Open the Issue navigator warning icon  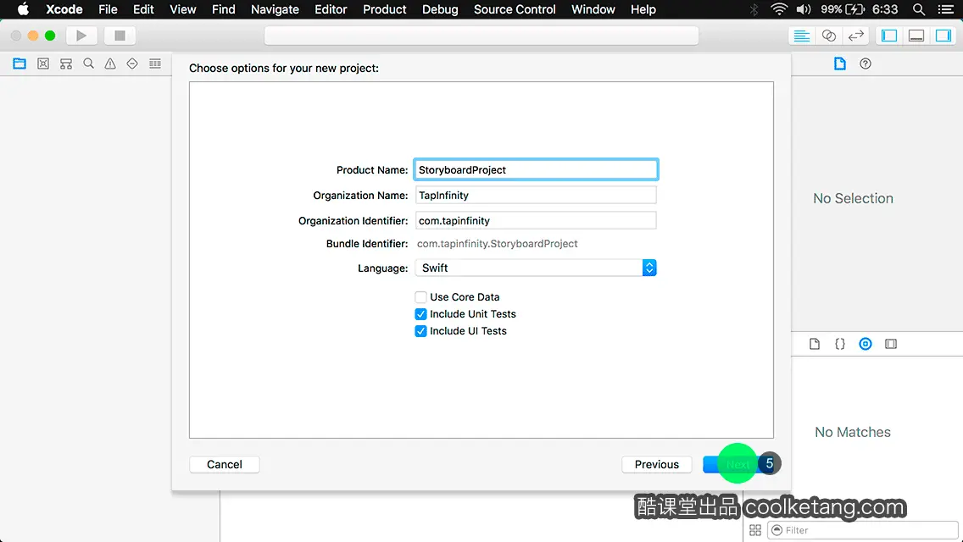tap(110, 64)
